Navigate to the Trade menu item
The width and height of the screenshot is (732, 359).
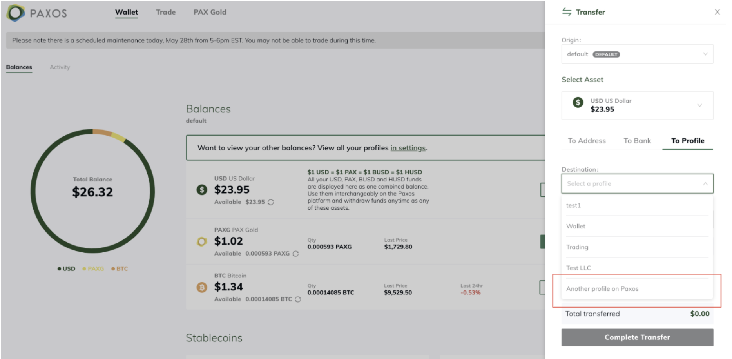pos(165,12)
